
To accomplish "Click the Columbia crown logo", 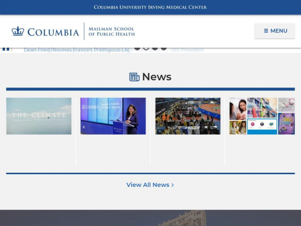I will pyautogui.click(x=18, y=31).
